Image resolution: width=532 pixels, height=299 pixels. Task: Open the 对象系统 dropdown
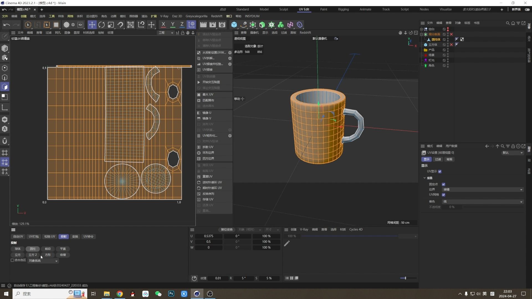click(x=43, y=261)
